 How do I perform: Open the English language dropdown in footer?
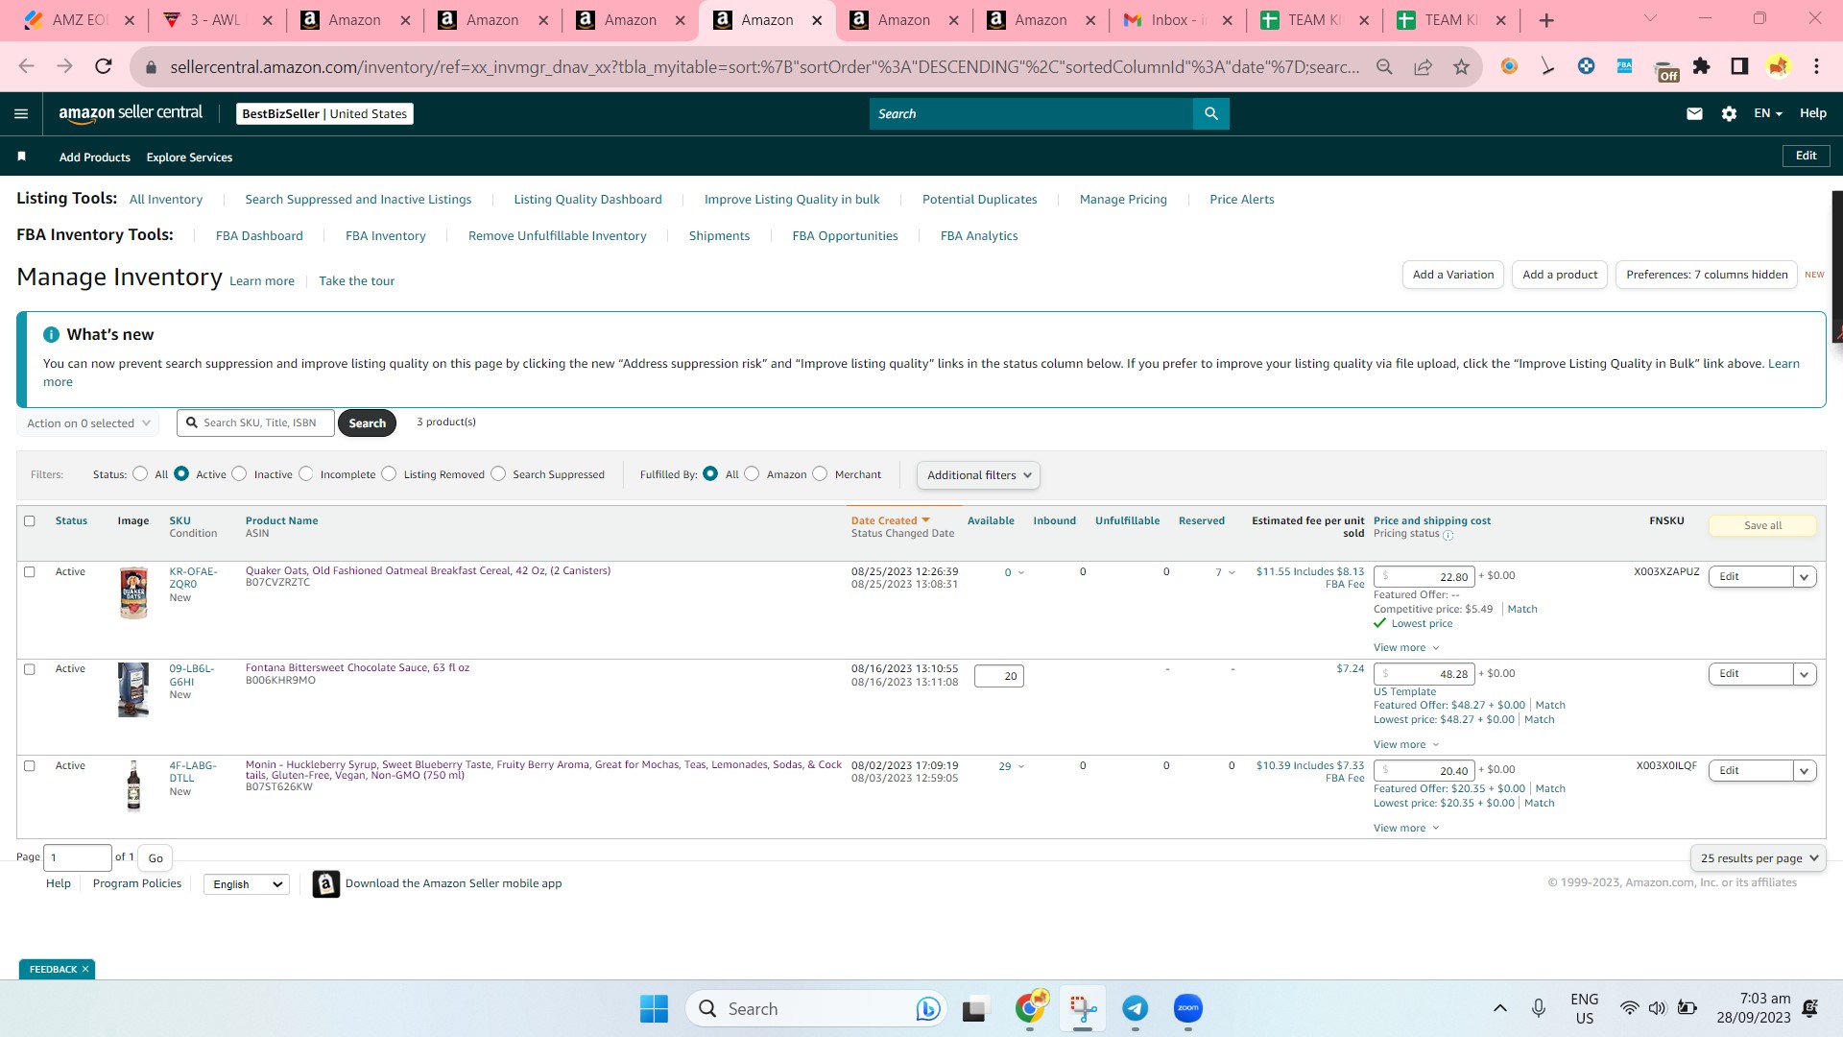click(x=247, y=884)
